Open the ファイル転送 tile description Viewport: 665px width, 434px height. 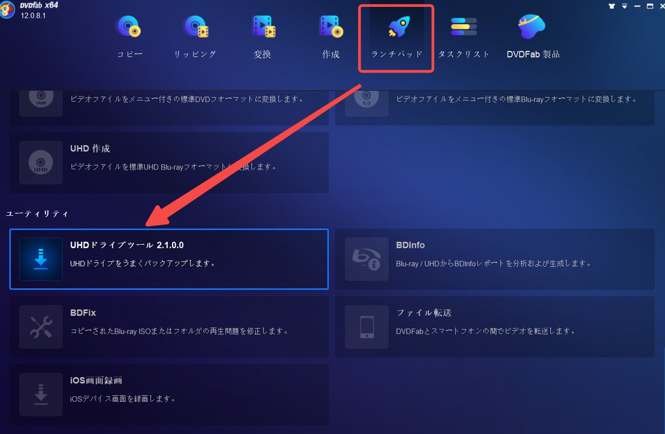coord(485,331)
